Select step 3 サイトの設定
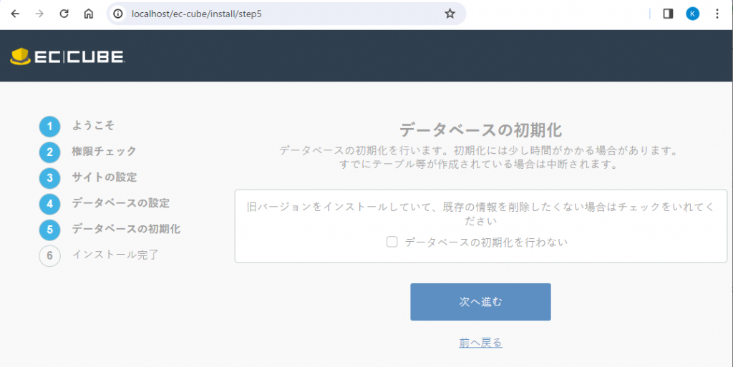Viewport: 733px width, 367px height. point(104,177)
